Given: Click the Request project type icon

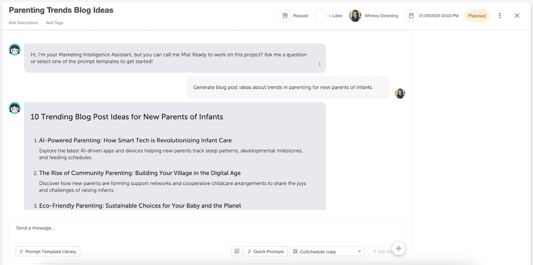Looking at the screenshot, I should coord(285,16).
